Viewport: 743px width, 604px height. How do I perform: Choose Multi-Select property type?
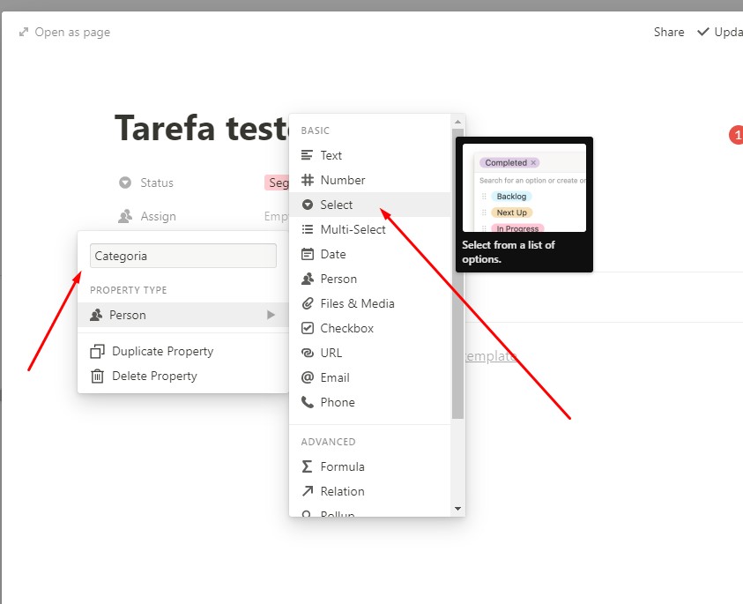pyautogui.click(x=370, y=229)
